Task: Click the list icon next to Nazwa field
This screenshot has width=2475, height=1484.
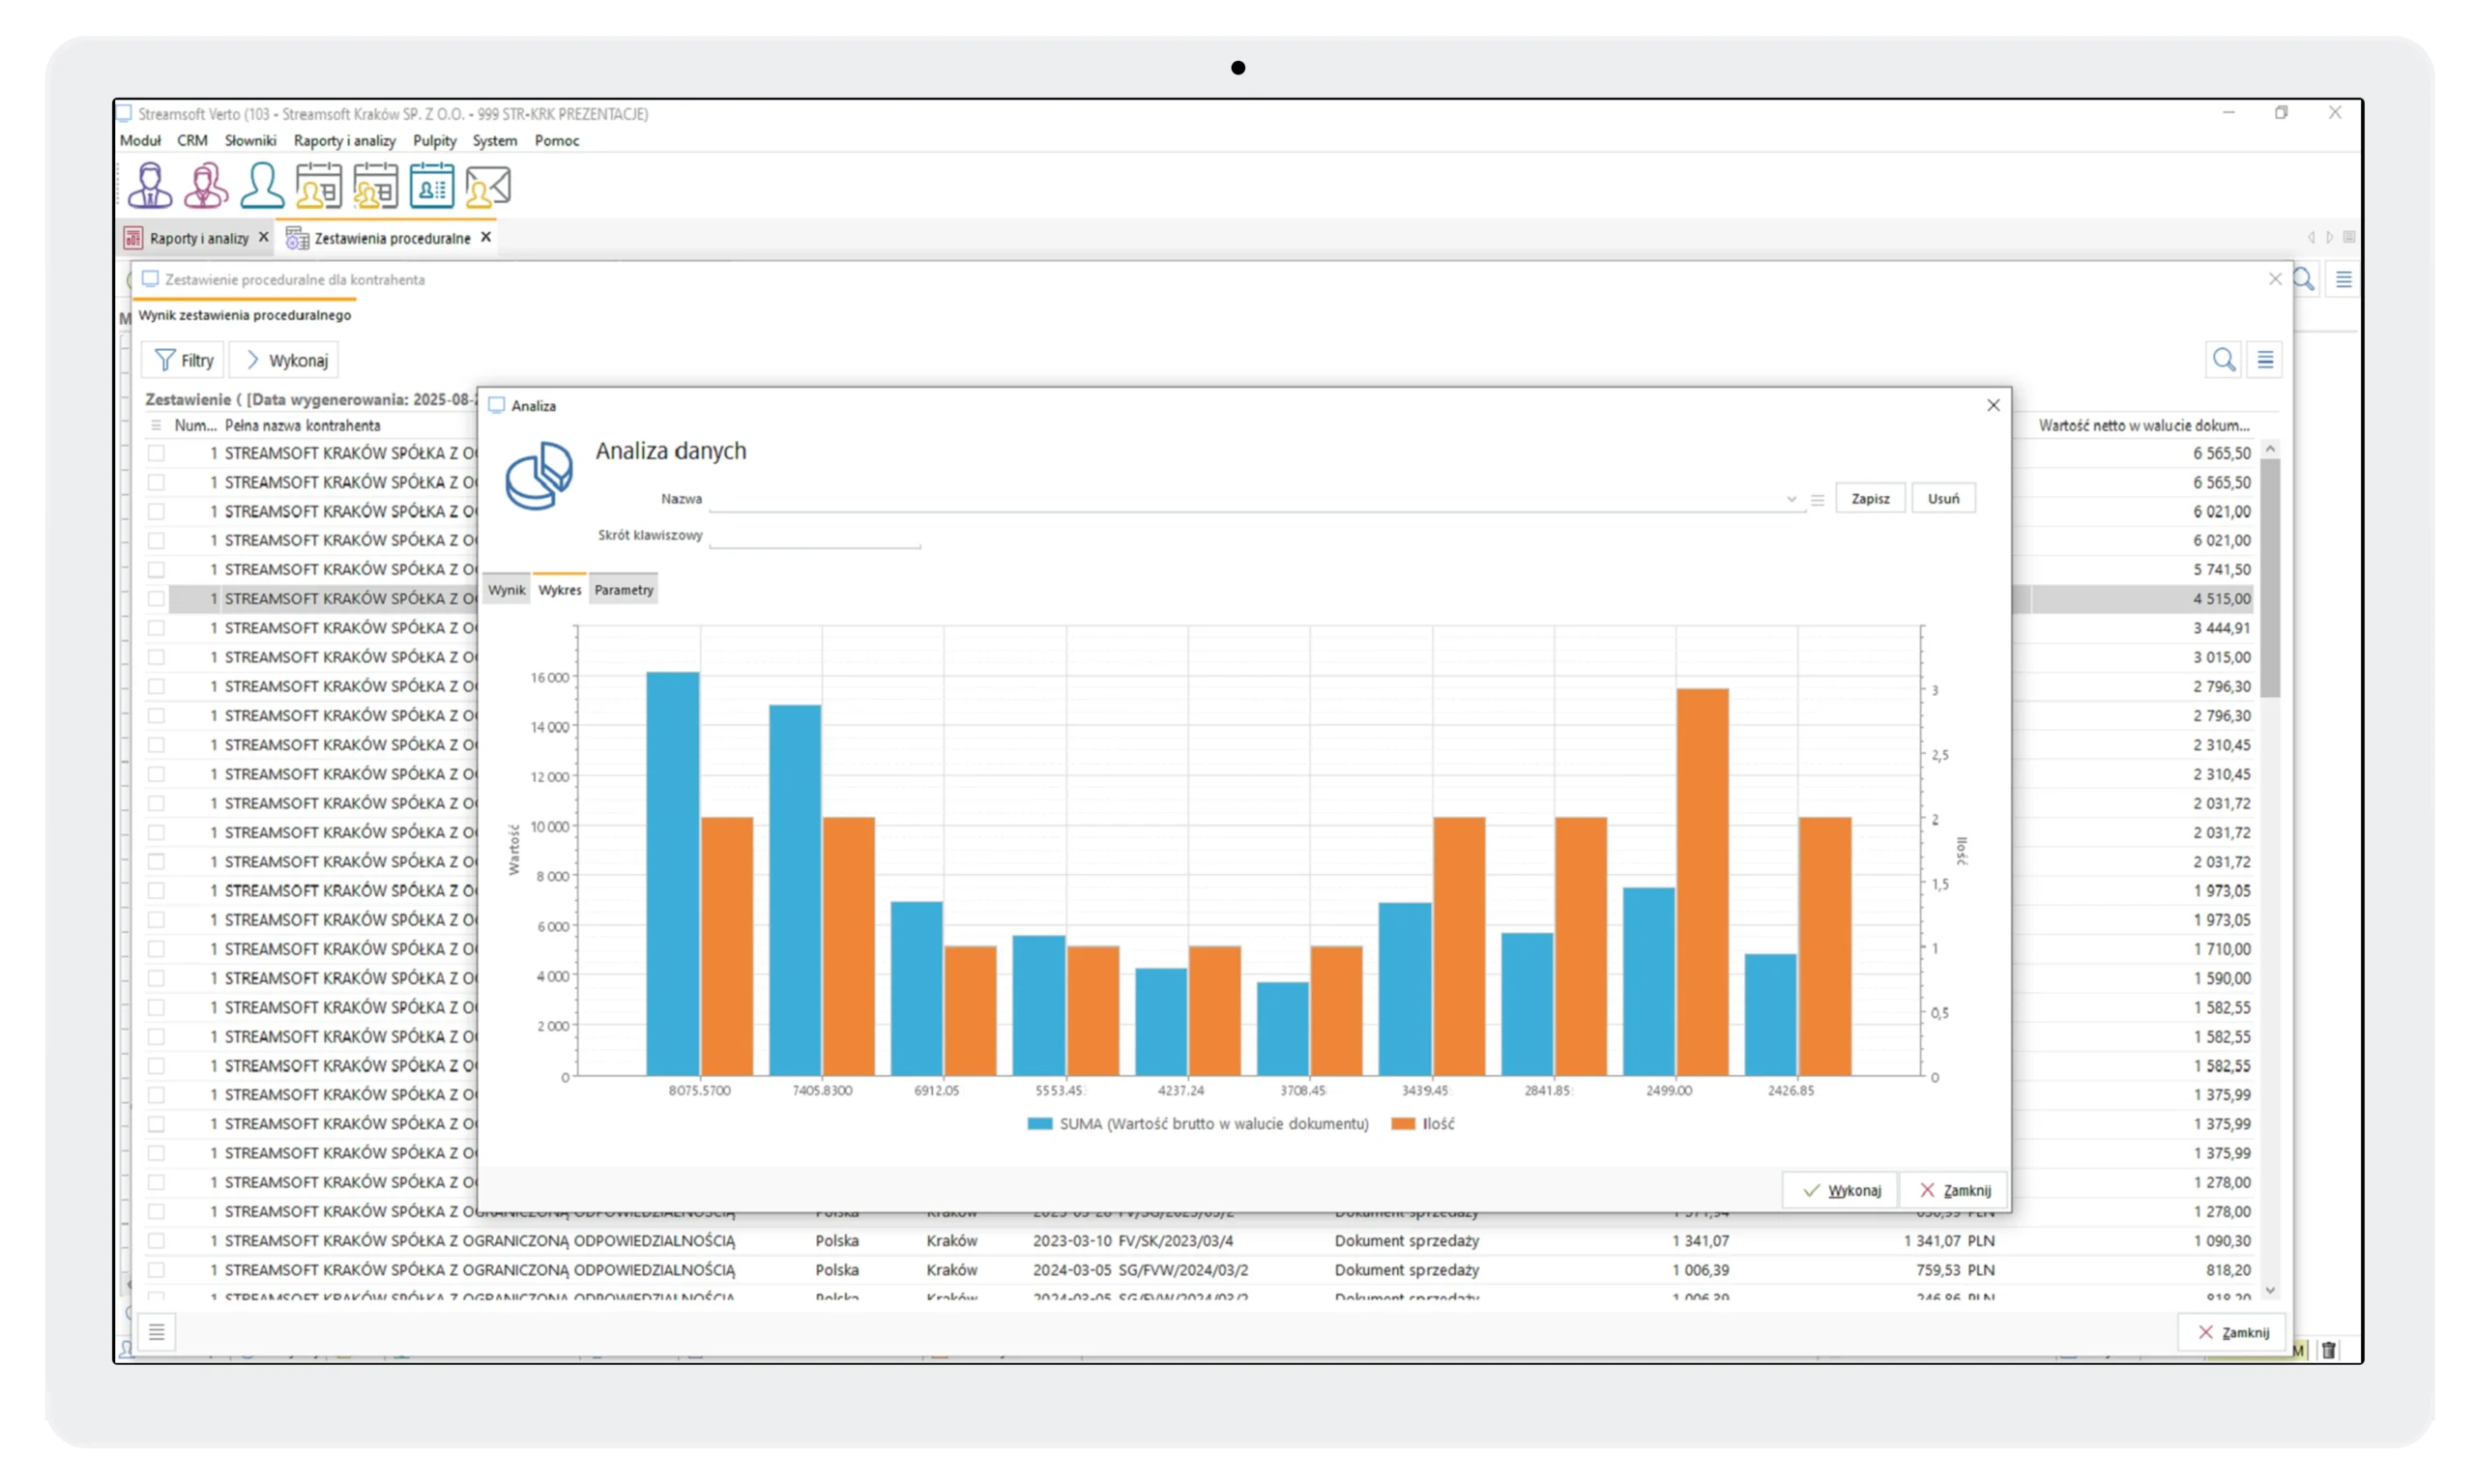Action: point(1817,499)
